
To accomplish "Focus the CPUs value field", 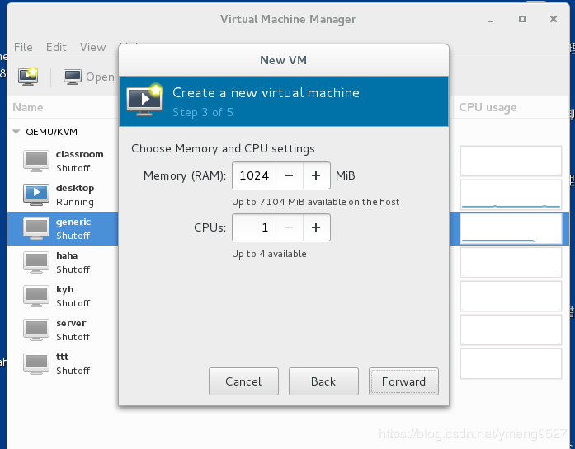I will (254, 227).
